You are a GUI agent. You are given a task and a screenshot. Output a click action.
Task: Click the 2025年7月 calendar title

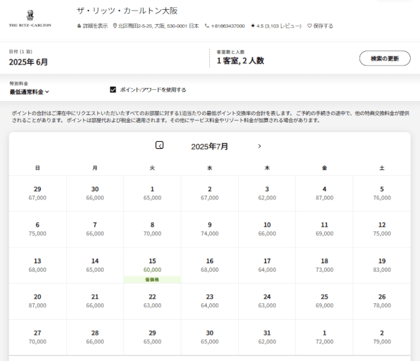click(209, 146)
